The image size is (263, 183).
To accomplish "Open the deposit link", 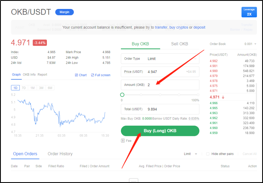I will (199, 27).
